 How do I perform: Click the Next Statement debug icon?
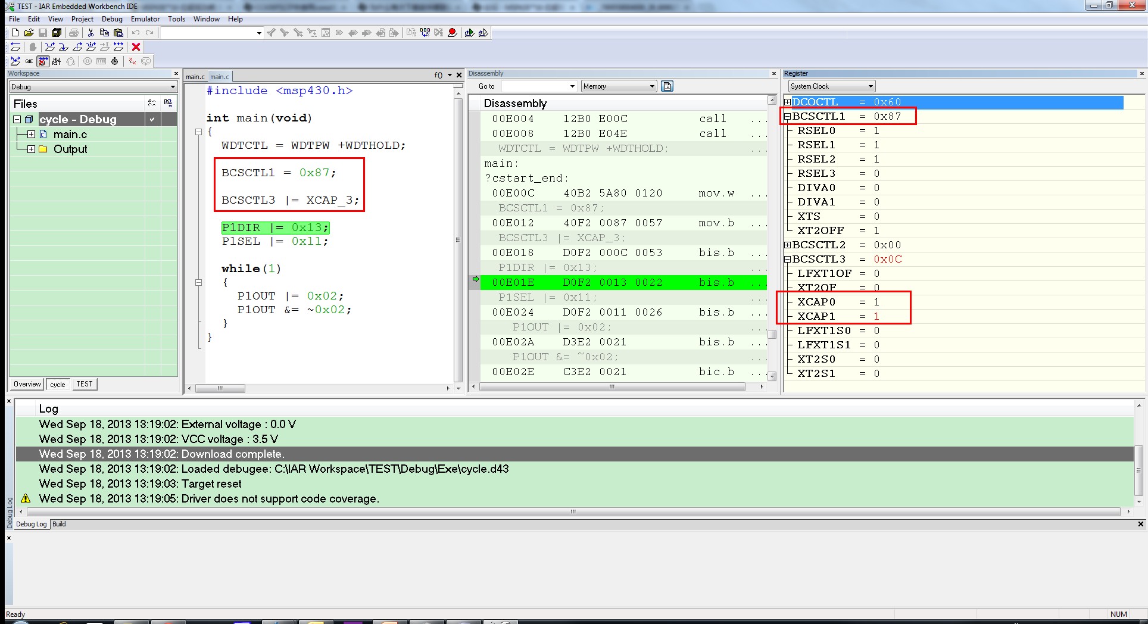click(91, 47)
